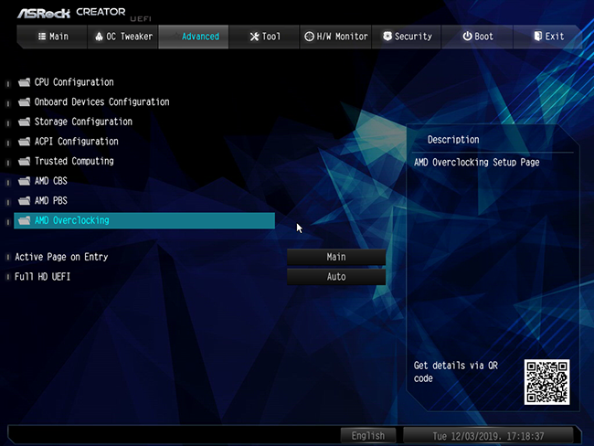The height and width of the screenshot is (446, 594).
Task: Enter Storage Configuration settings
Action: tap(83, 122)
